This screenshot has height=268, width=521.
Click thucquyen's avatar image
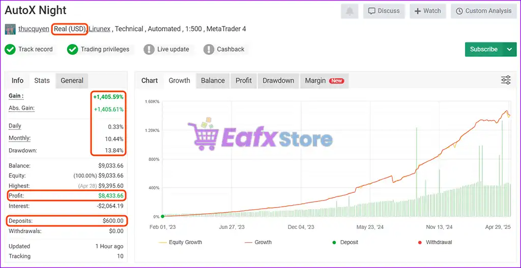(x=10, y=29)
